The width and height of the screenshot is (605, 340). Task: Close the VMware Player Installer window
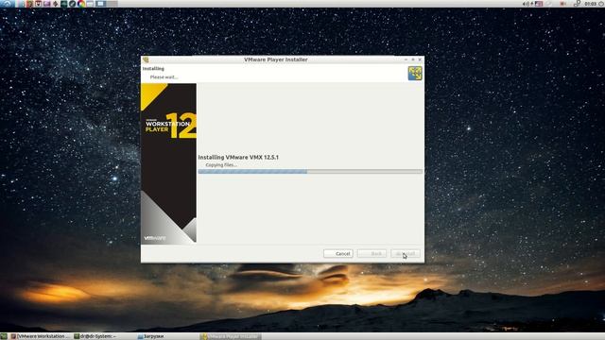[420, 59]
